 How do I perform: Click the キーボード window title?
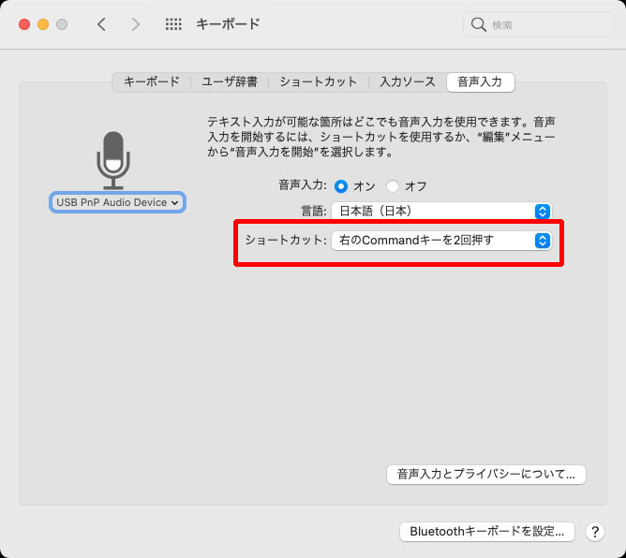point(228,24)
